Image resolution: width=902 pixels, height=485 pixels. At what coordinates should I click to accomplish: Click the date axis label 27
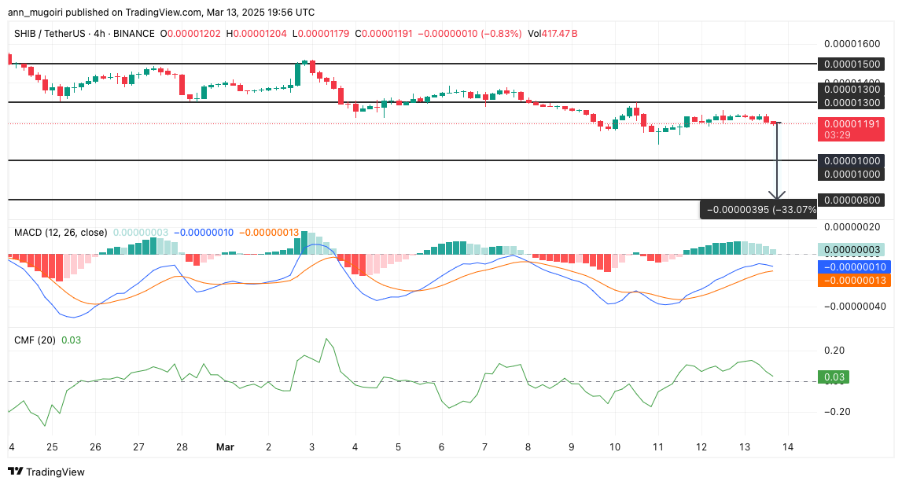138,447
